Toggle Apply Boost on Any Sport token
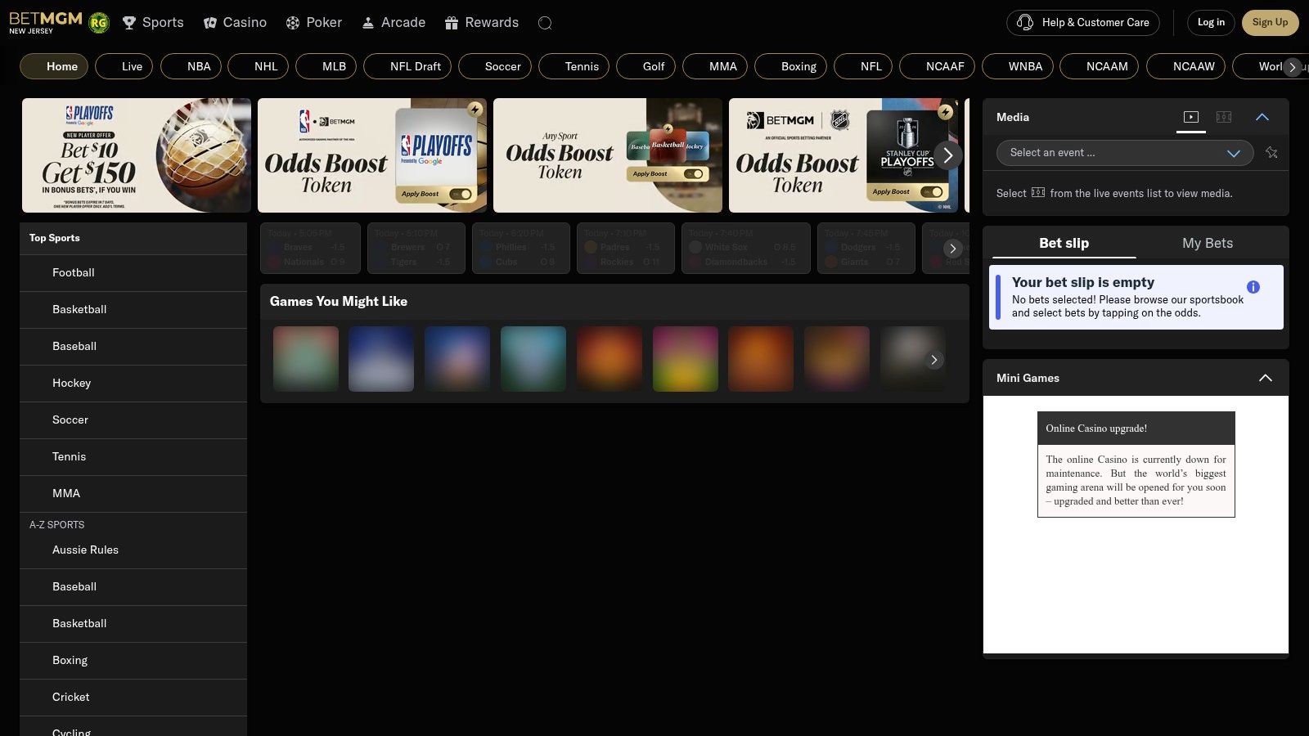This screenshot has height=736, width=1309. click(693, 173)
